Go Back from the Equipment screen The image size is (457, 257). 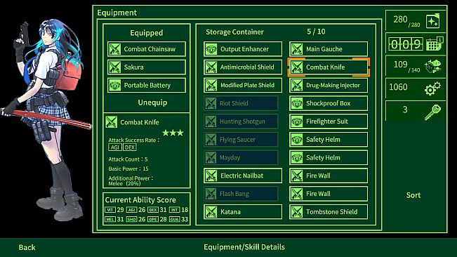(x=27, y=247)
